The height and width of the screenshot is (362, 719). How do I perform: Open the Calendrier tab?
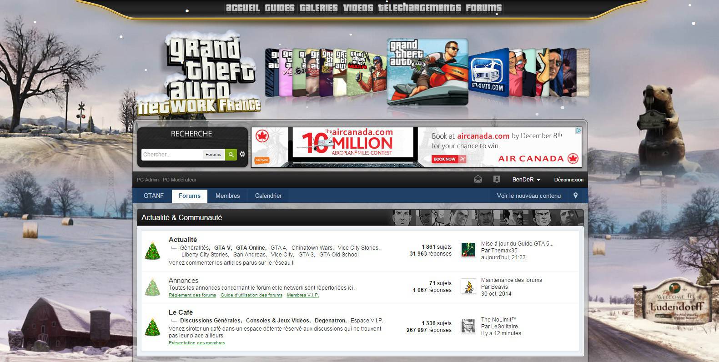268,196
